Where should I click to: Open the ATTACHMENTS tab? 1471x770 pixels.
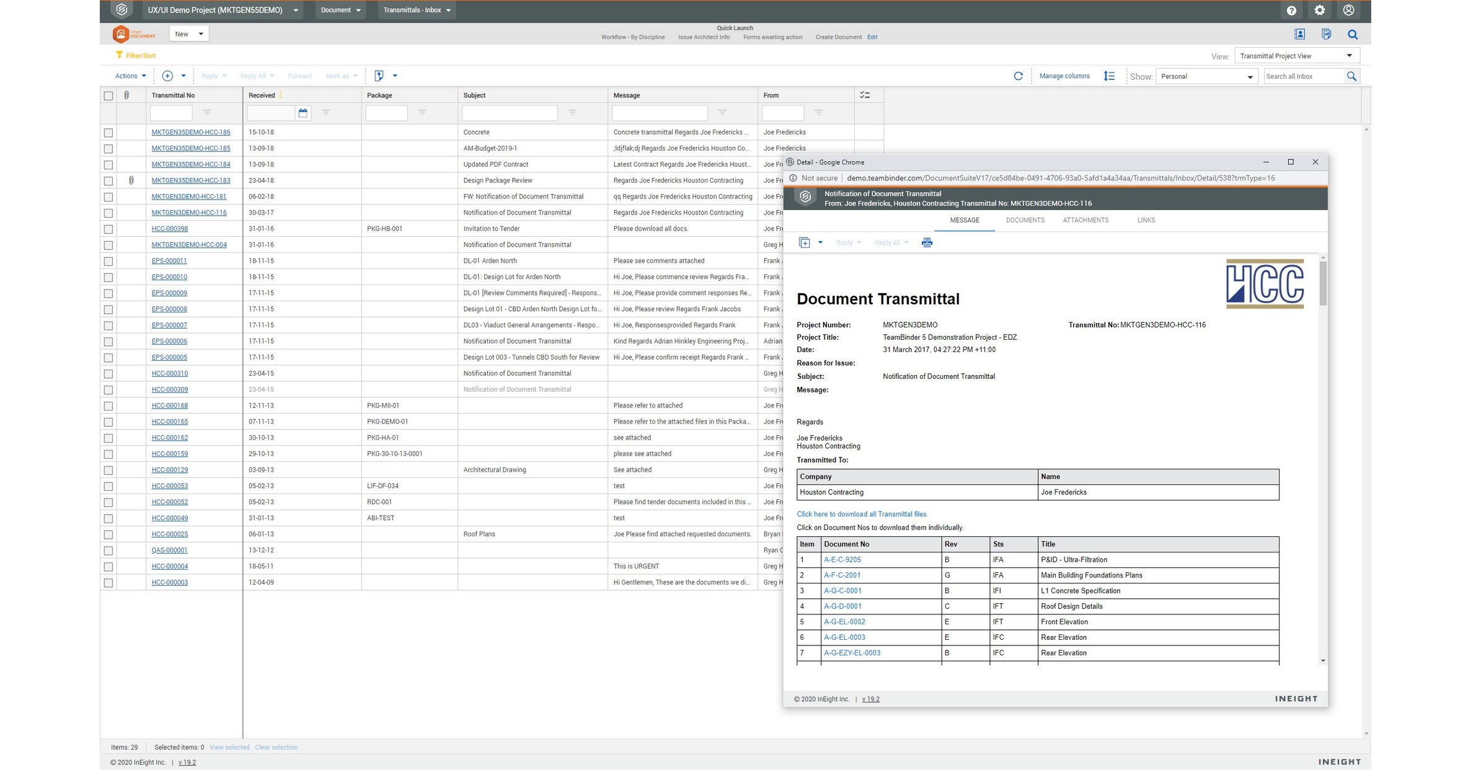[1085, 220]
